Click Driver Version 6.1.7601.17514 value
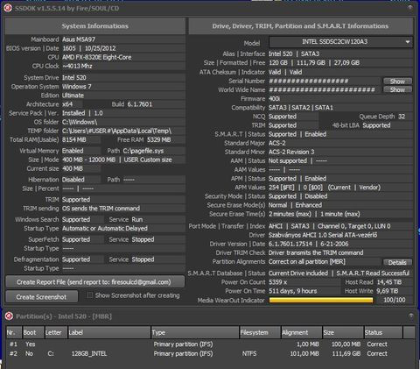420x369 pixels. click(x=290, y=244)
